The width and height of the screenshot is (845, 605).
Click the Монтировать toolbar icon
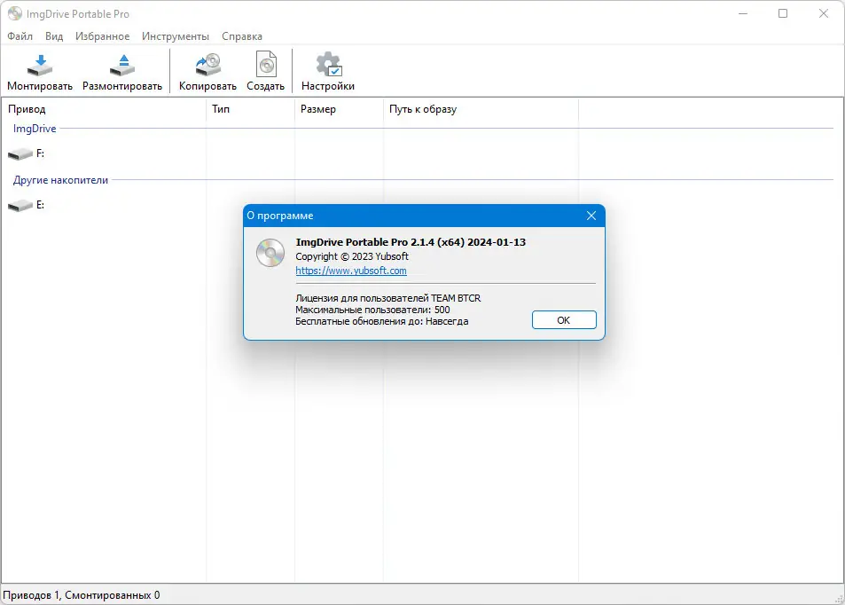(40, 65)
